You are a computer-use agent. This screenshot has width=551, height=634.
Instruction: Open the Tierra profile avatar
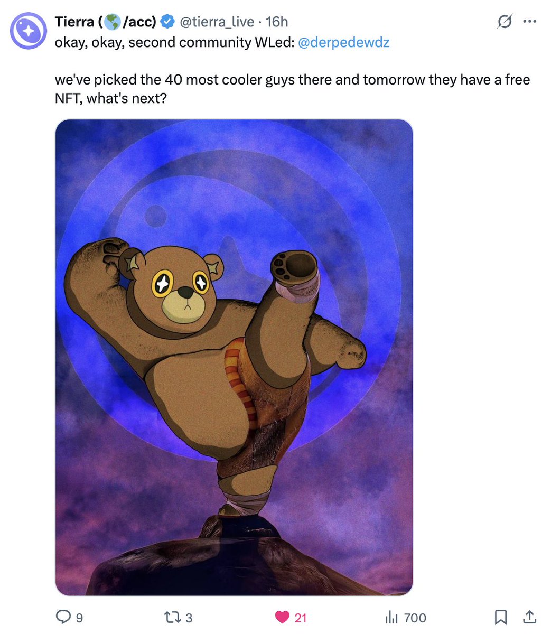click(29, 31)
